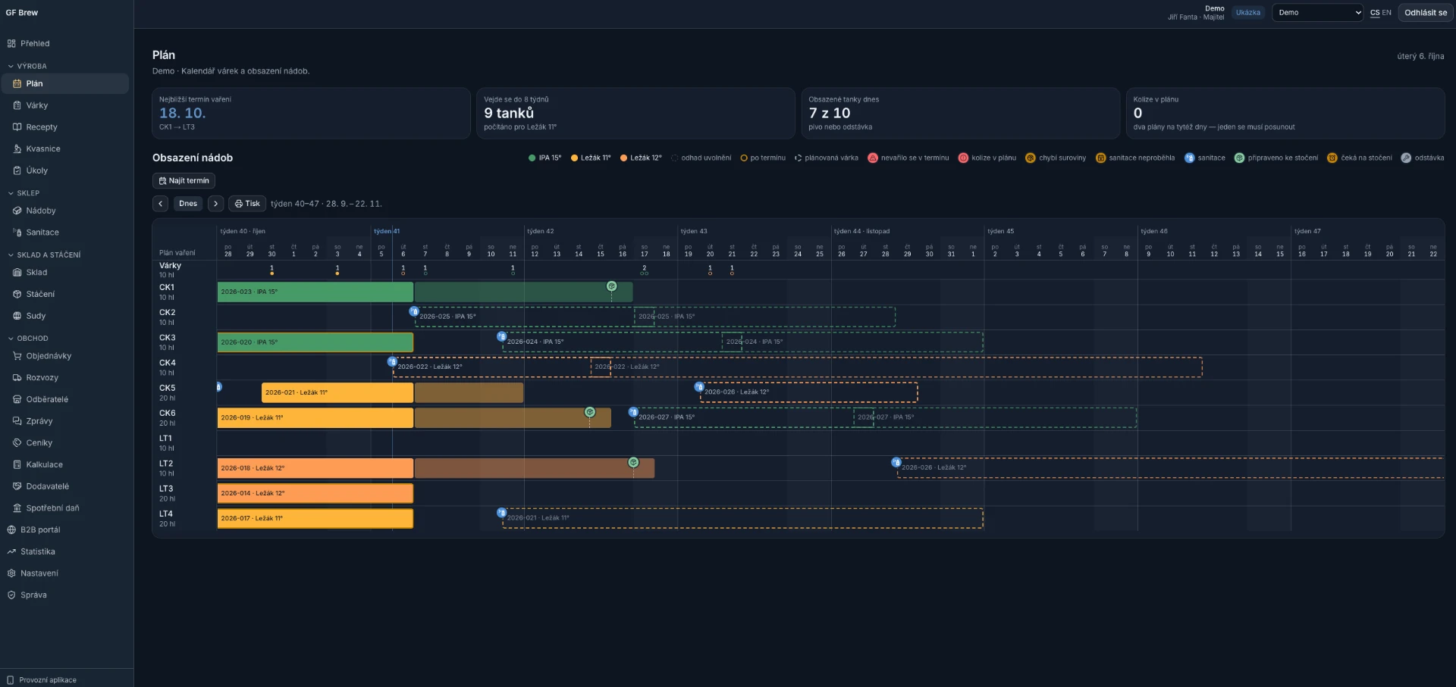
Task: Click the sanitace marker on LT4 row
Action: coord(501,513)
